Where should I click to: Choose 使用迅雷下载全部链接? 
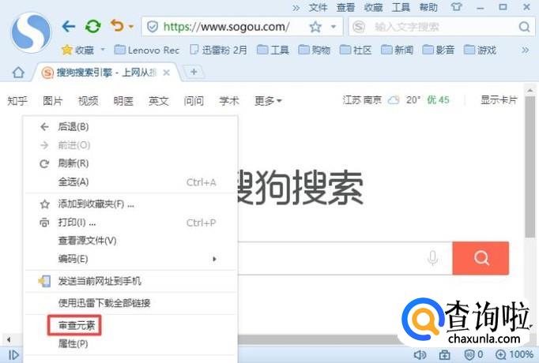(131, 303)
